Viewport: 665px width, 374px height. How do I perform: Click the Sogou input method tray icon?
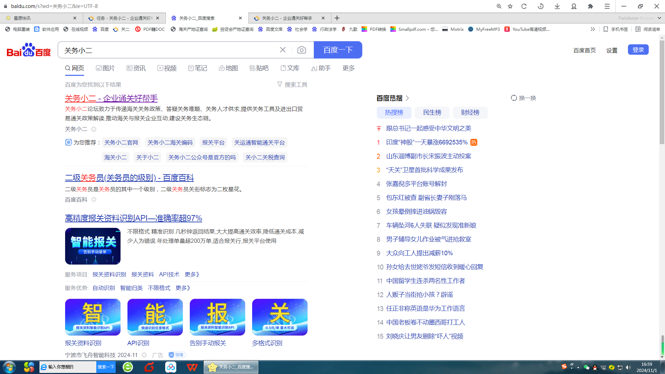(564, 366)
